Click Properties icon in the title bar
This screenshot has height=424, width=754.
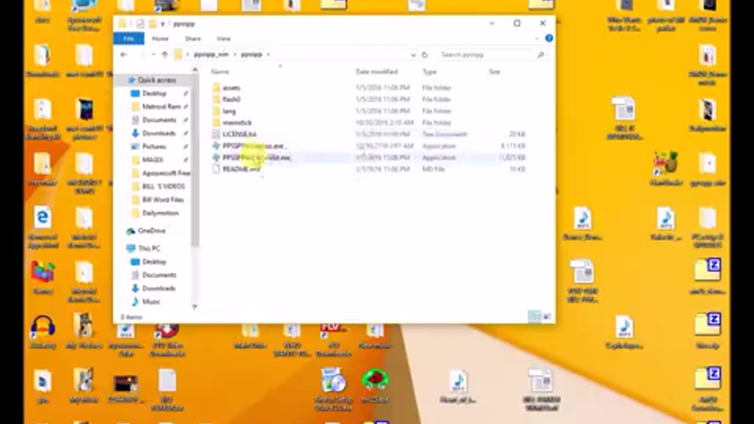[x=140, y=24]
